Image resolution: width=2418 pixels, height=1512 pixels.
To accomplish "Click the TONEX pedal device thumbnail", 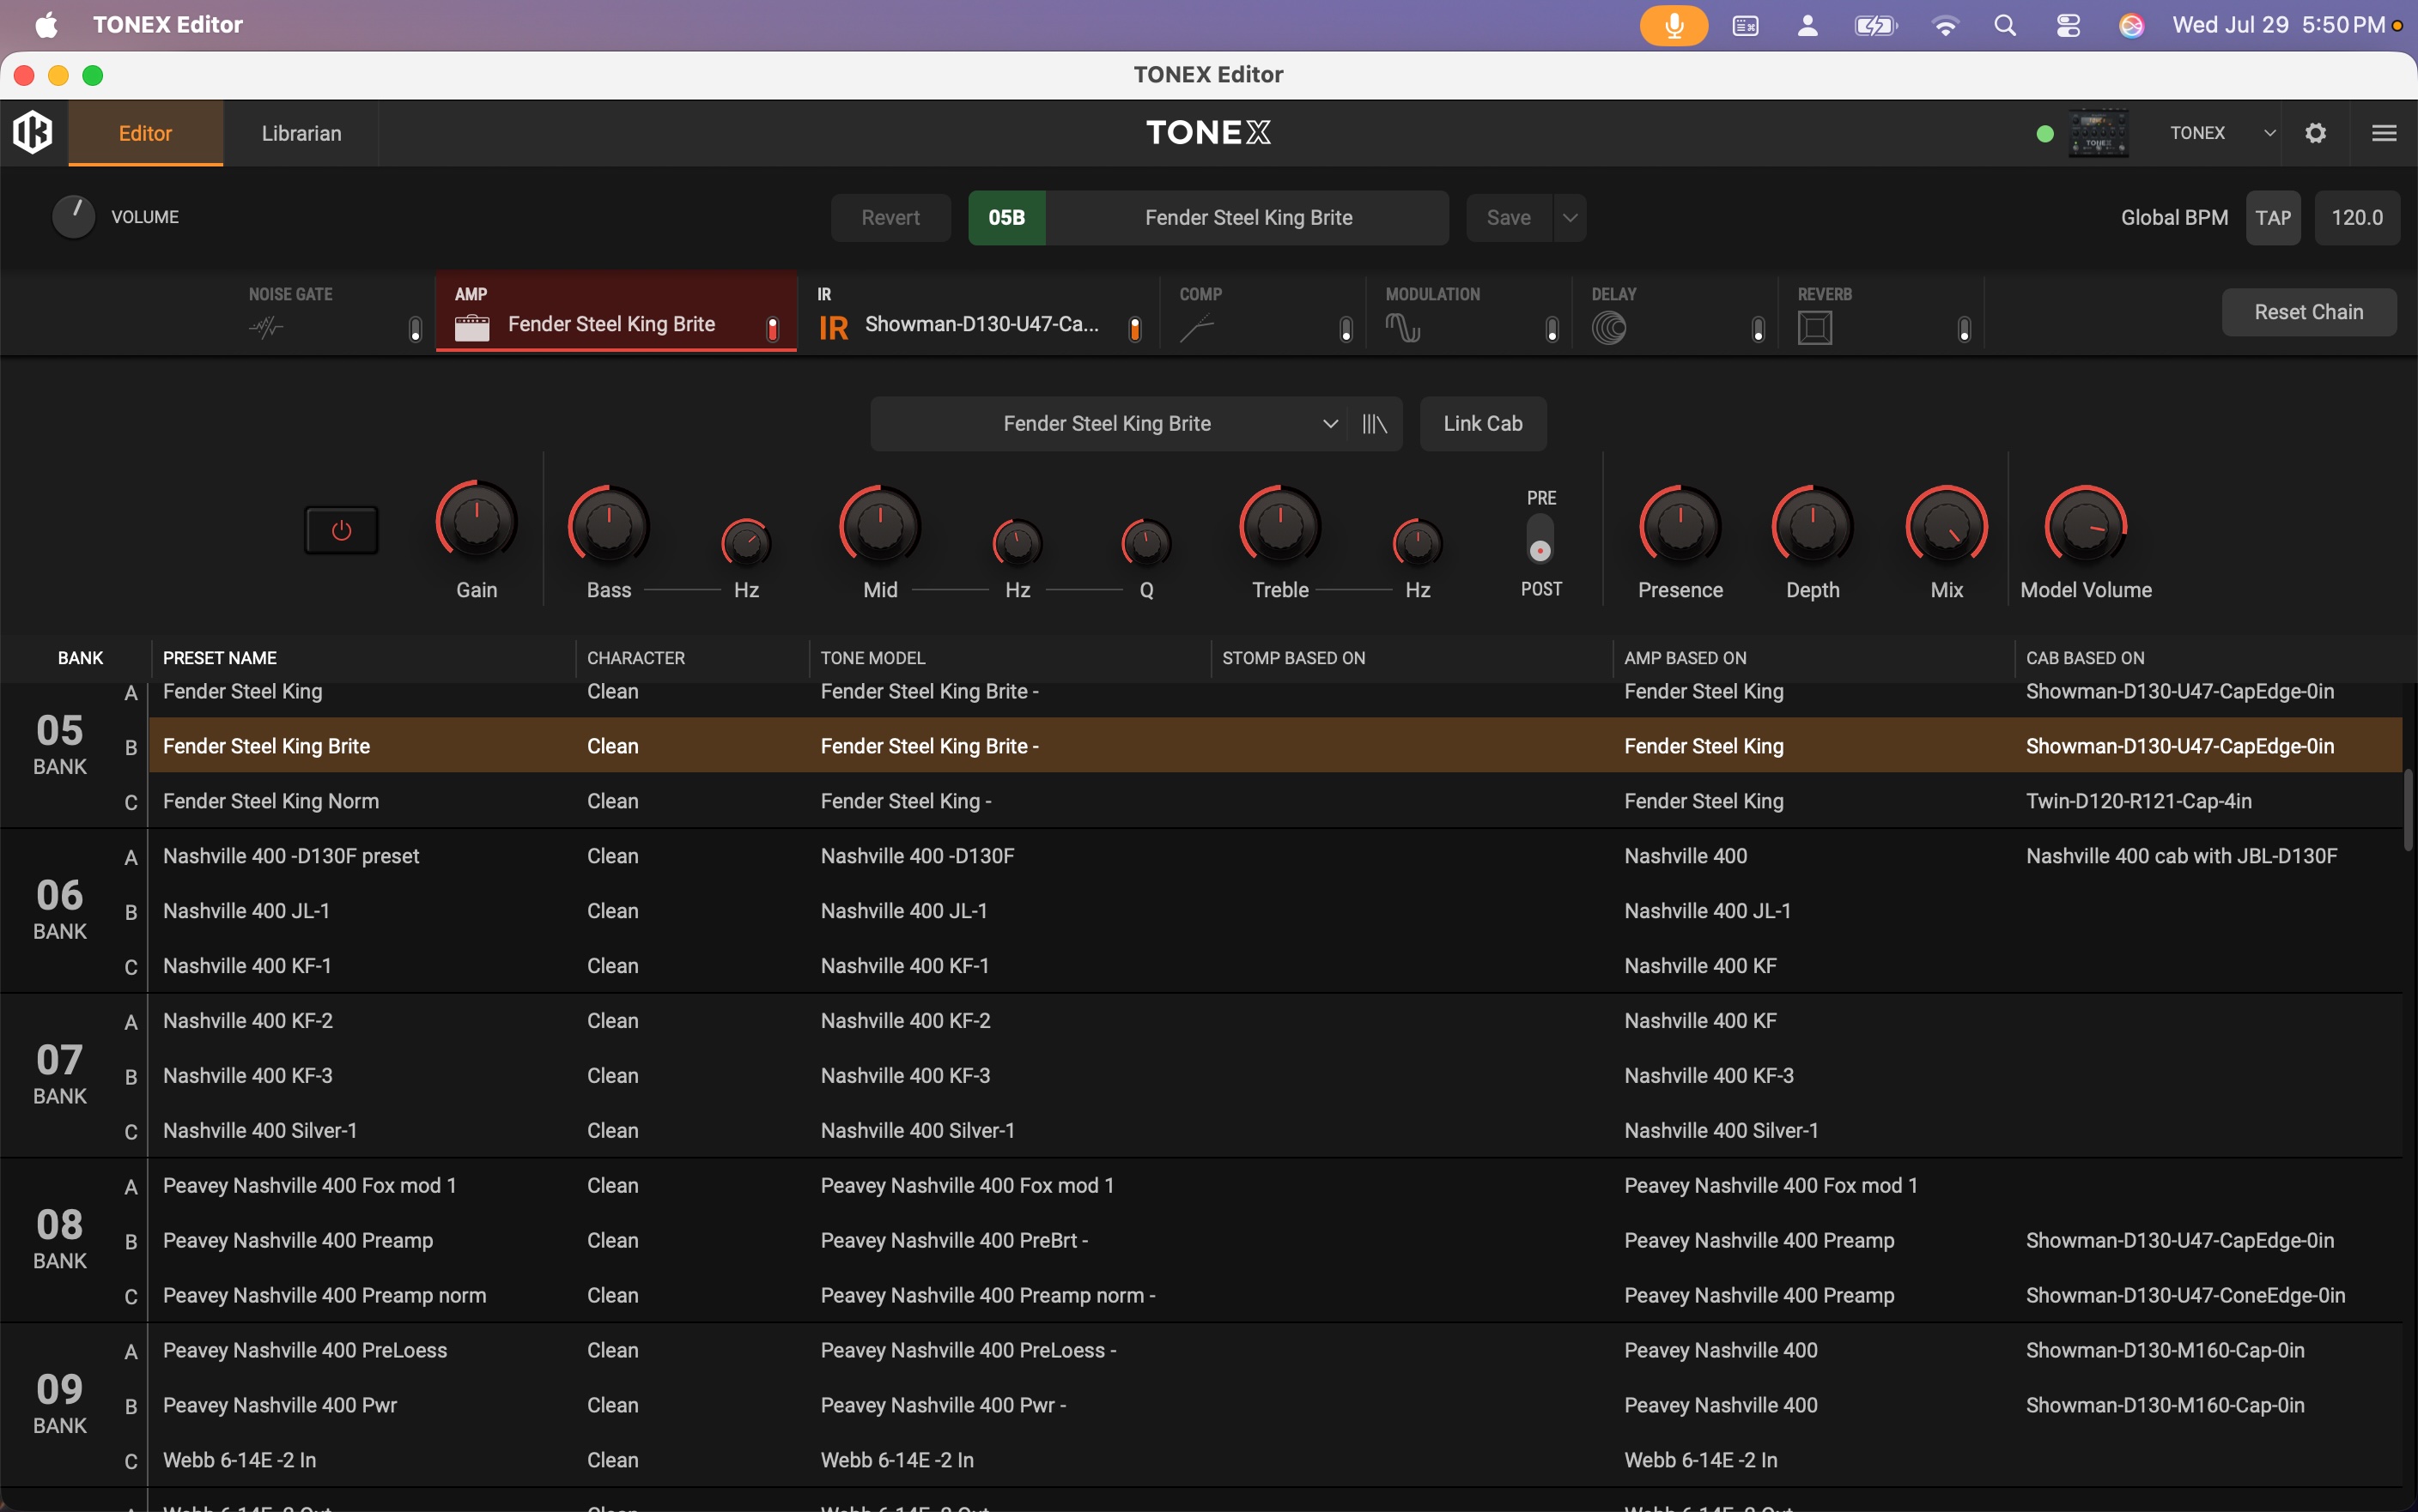I will pos(2098,133).
